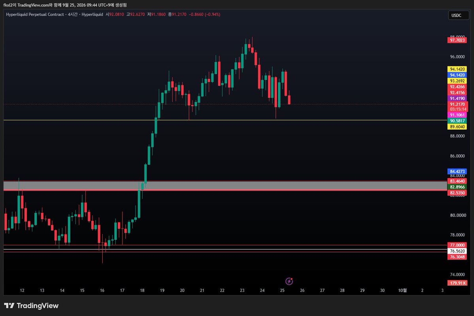Click the yellow horizontal line near 89.6

[x=225, y=120]
